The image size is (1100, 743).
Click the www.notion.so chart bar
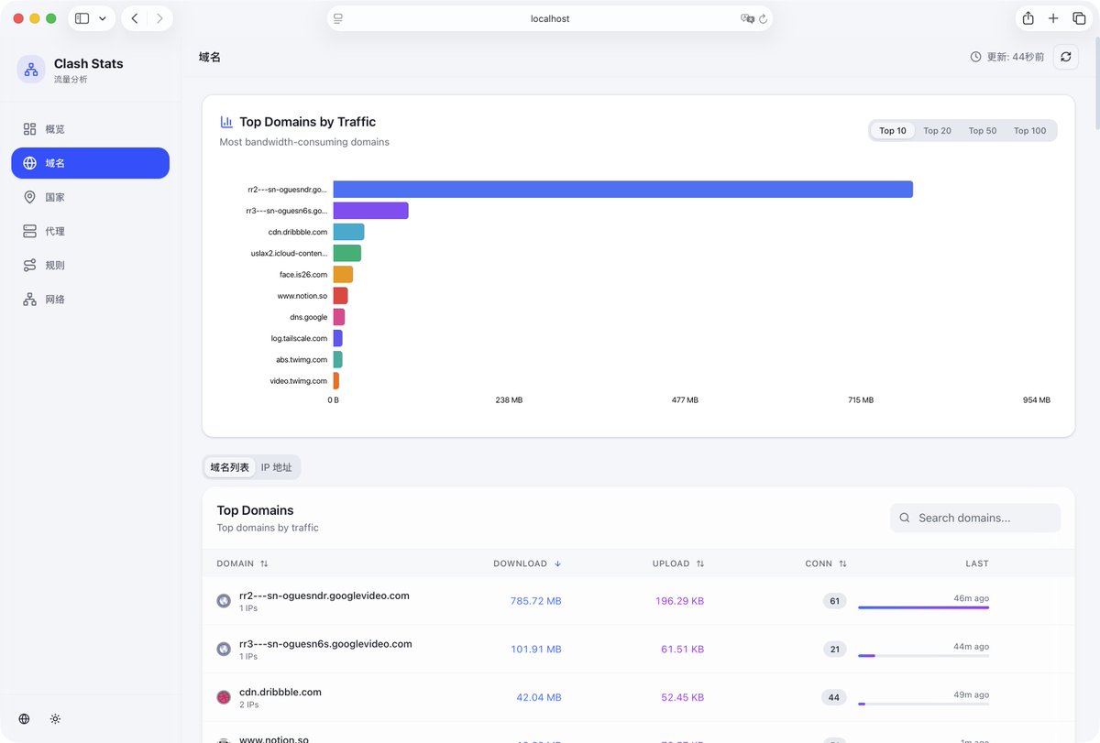coord(341,296)
